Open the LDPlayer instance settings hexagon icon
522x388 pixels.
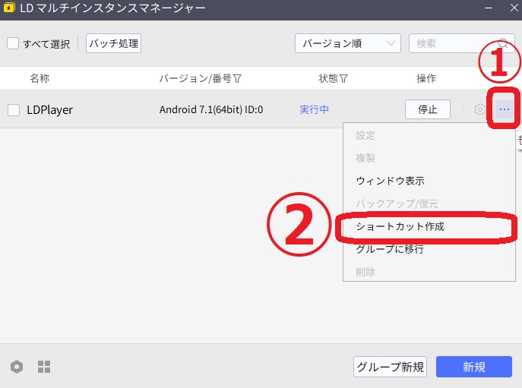(480, 109)
